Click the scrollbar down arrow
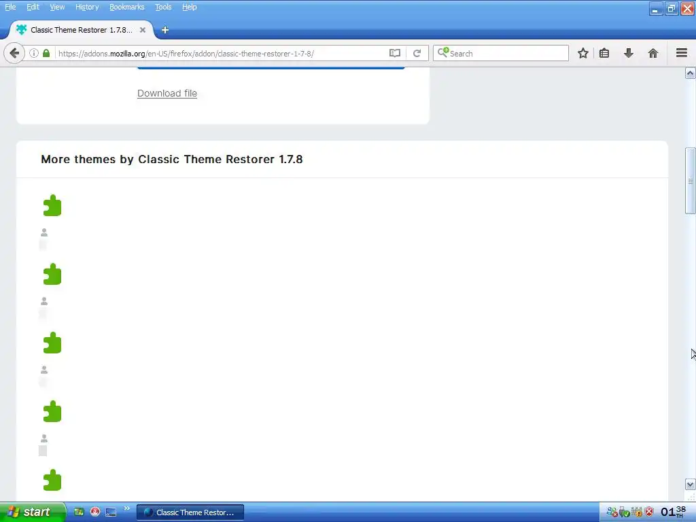 [x=690, y=484]
